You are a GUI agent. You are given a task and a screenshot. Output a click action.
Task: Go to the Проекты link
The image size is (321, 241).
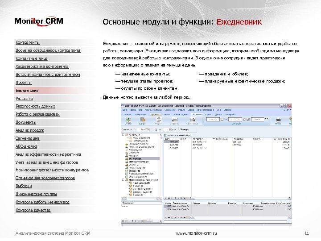coord(24,83)
